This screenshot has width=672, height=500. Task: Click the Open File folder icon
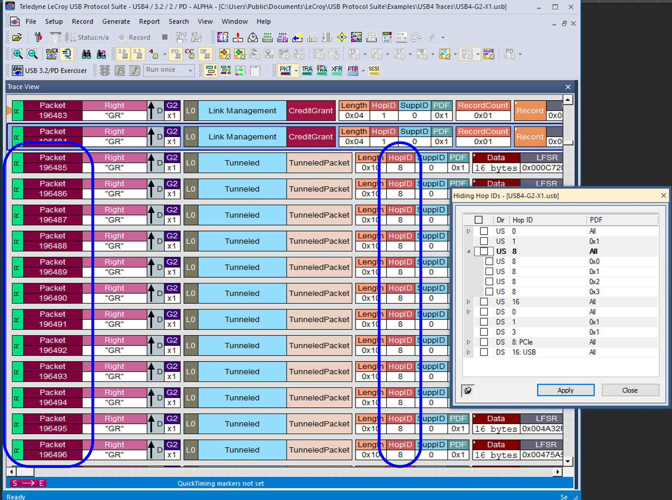coord(17,37)
